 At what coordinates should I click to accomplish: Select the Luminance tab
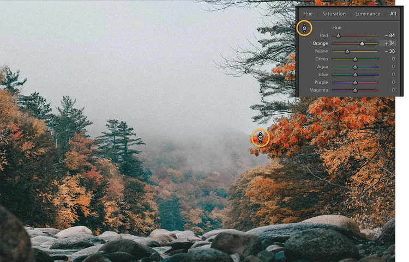click(368, 14)
